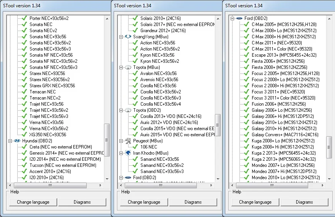
Task: Click middle window scroll up arrow
Action: click(218, 18)
